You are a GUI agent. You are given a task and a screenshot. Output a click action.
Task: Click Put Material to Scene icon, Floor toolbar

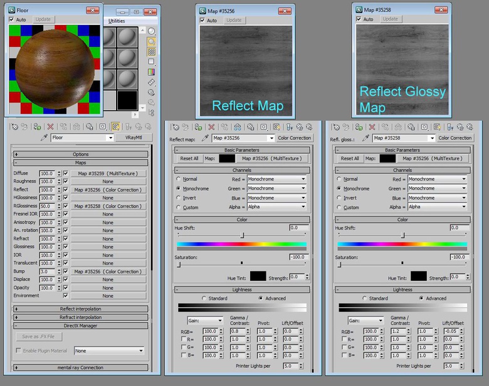[x=24, y=127]
